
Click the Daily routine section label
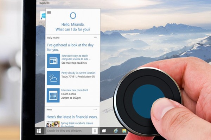pyautogui.click(x=53, y=38)
